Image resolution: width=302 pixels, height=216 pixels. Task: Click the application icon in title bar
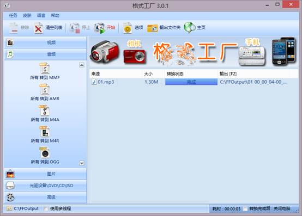(x=7, y=6)
